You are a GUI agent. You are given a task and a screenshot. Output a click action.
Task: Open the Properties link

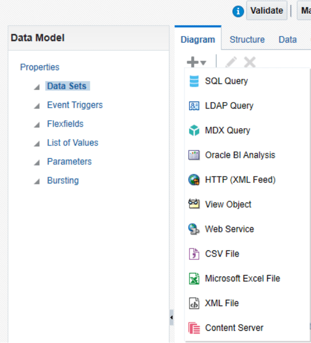[x=40, y=67]
